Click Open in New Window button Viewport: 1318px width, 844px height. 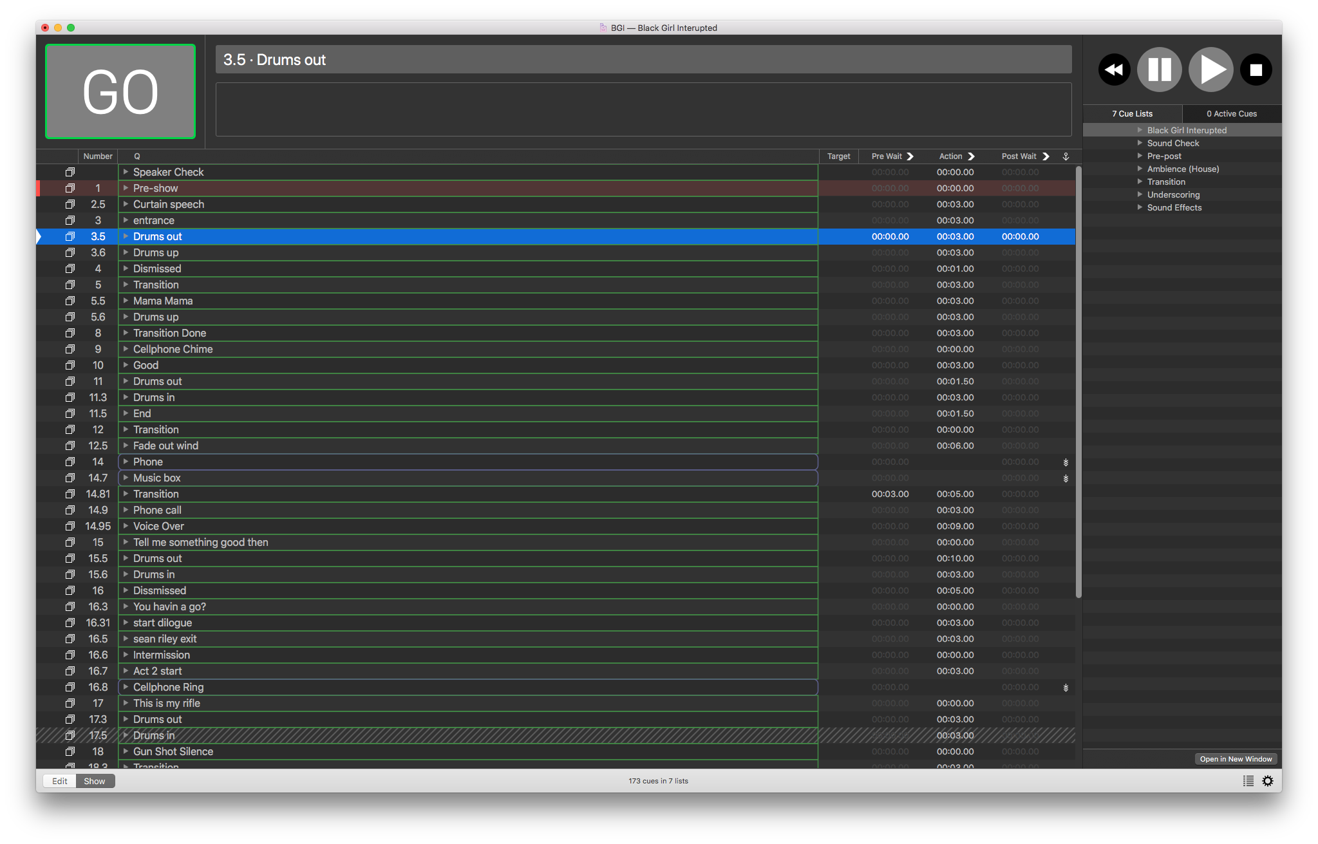1236,759
